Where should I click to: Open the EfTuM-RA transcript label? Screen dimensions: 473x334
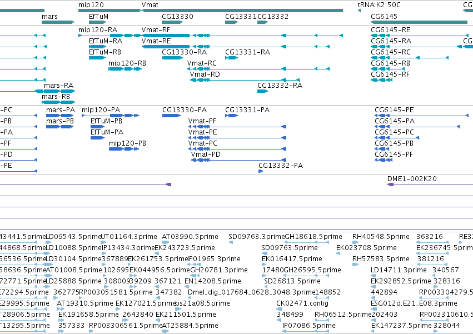(106, 41)
